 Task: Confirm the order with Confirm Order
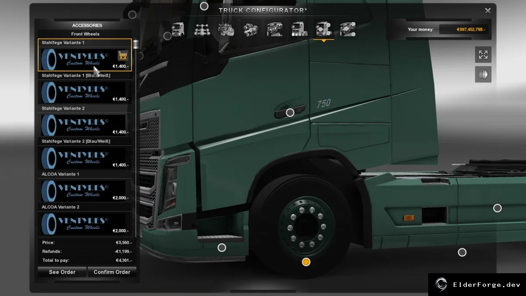coord(112,272)
